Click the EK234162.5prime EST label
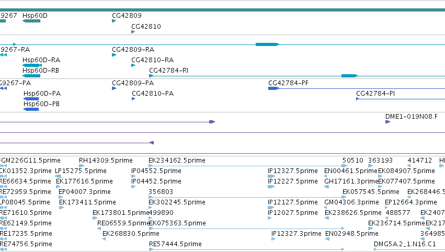This screenshot has width=445, height=252. (x=177, y=161)
